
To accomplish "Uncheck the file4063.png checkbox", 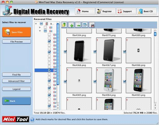I will [125, 82].
